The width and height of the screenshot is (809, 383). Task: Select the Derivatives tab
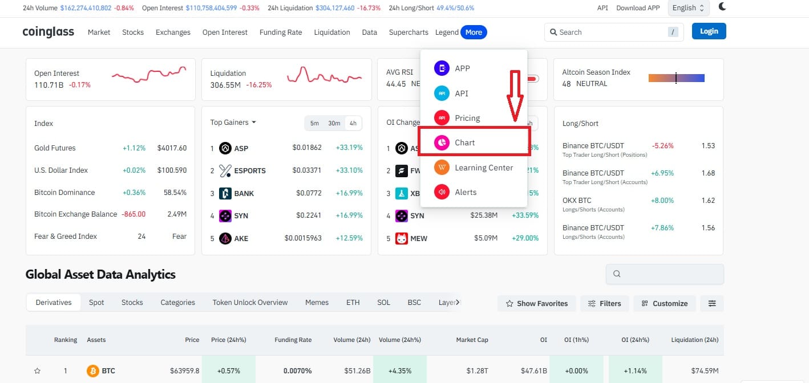(x=54, y=303)
